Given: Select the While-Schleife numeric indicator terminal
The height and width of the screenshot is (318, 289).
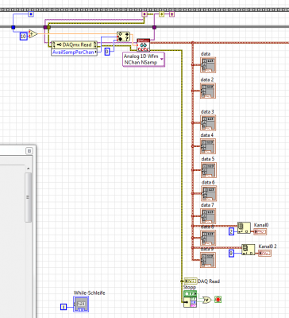Looking at the screenshot, I should 81,304.
